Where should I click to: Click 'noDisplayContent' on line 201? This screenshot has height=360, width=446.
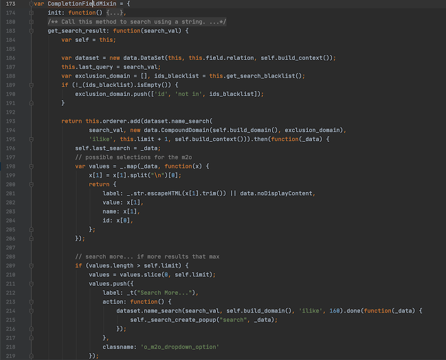point(285,193)
